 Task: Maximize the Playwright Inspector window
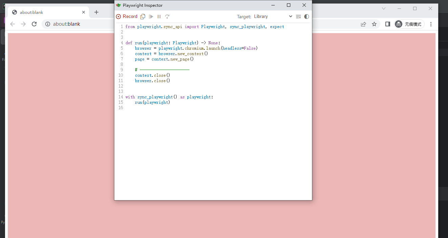(x=289, y=5)
